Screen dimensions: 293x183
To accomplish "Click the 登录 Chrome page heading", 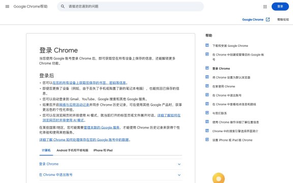I will click(x=58, y=50).
